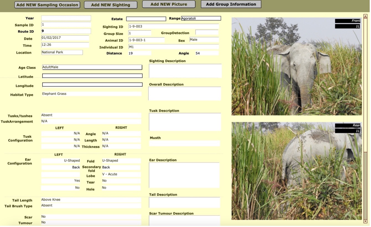Click the Add NEW Sighting button
The width and height of the screenshot is (371, 227).
coord(110,4)
